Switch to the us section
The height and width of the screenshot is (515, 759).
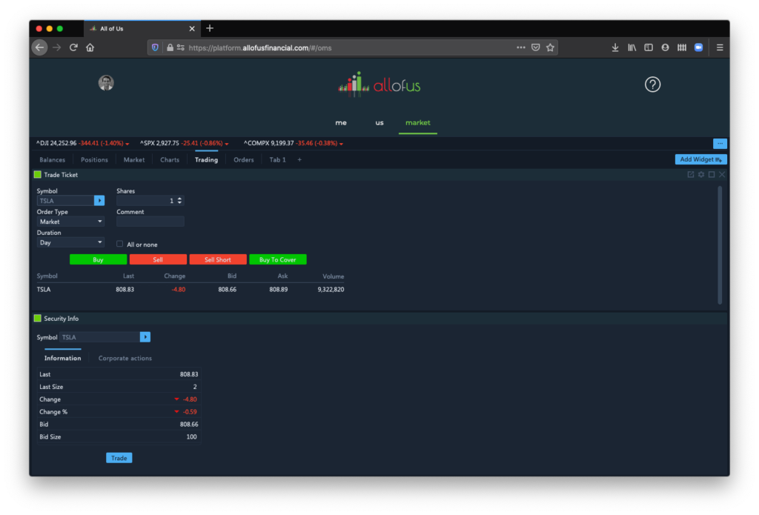[x=379, y=123]
